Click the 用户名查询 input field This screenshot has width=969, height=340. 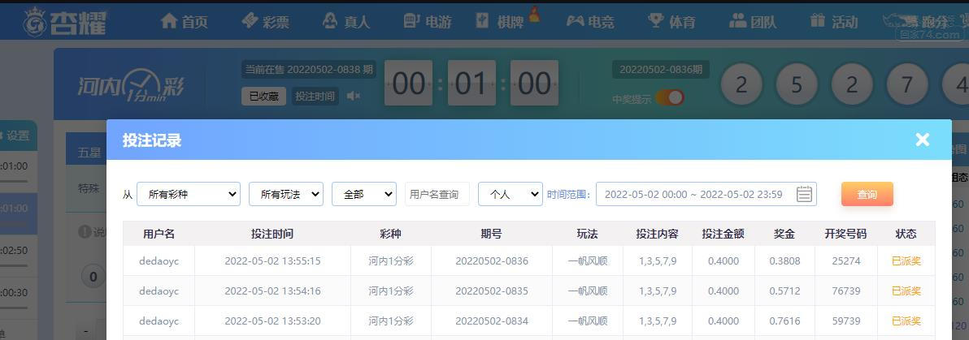pos(437,194)
